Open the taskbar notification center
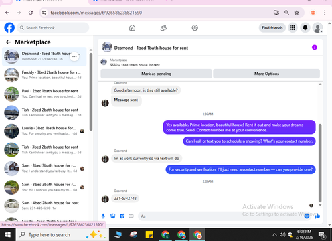The image size is (332, 241). click(x=321, y=234)
